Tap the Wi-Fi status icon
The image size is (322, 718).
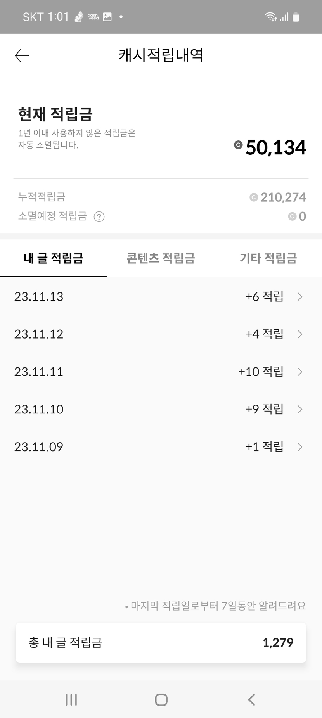tap(270, 17)
